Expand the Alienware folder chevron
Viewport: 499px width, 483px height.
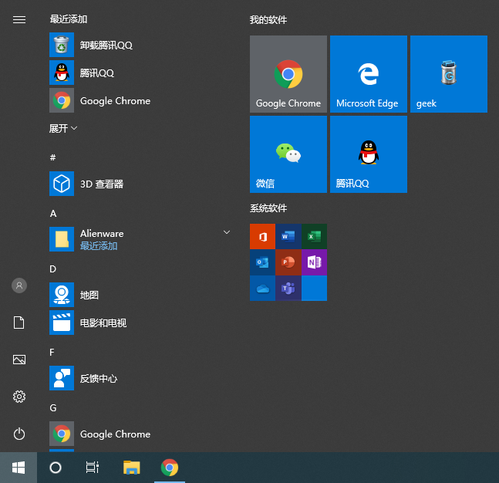click(227, 232)
